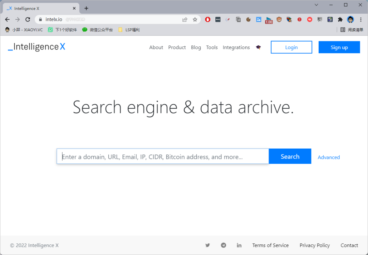The width and height of the screenshot is (368, 255).
Task: Open the abcd letters extension icon
Action: point(330,19)
